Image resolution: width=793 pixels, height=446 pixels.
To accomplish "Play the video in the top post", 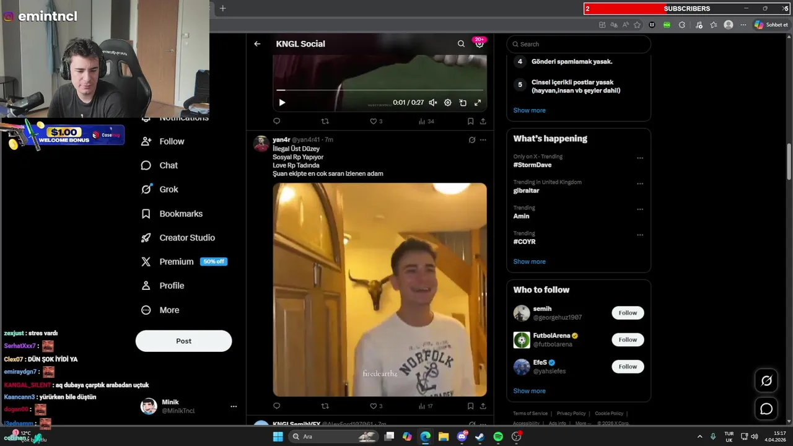I will coord(282,103).
